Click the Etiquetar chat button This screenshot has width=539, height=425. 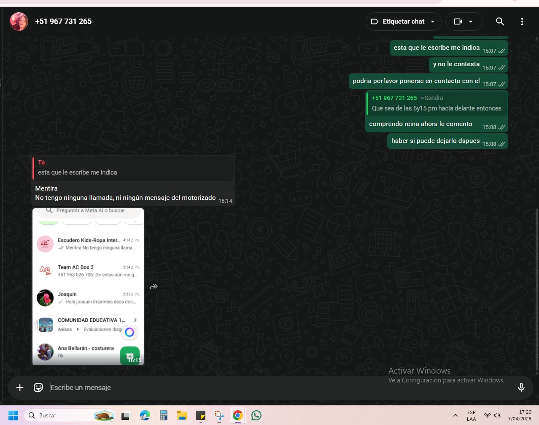coord(399,22)
